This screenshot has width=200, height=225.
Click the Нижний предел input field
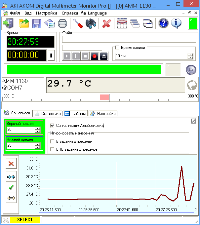click(x=21, y=146)
